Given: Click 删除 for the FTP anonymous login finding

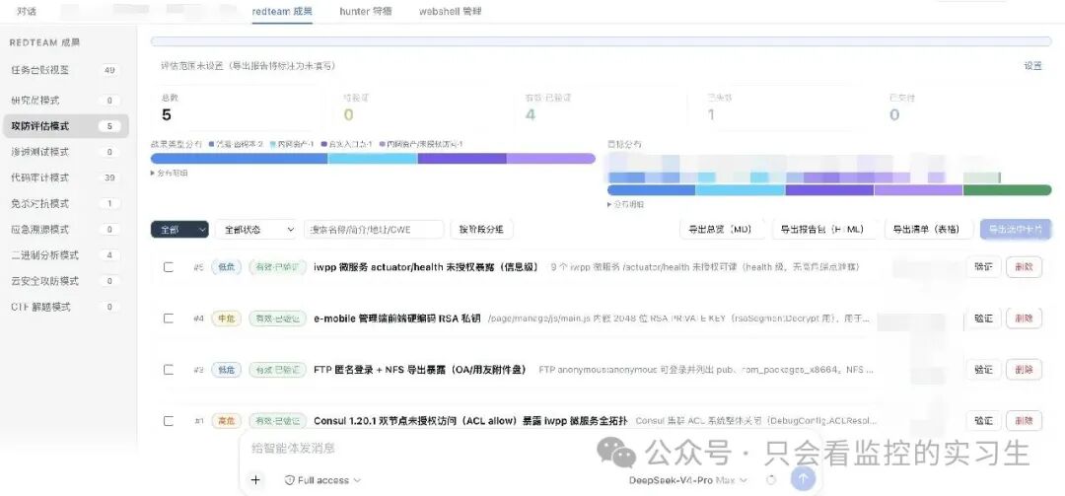Looking at the screenshot, I should pos(1025,370).
